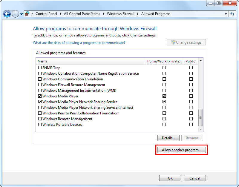Go to Windows Firewall breadcrumb
Viewport: 239px width, 187px height.
[121, 14]
